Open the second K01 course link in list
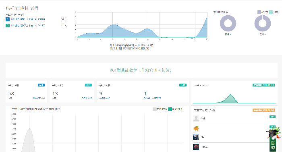This screenshot has height=152, width=282. tap(28, 25)
